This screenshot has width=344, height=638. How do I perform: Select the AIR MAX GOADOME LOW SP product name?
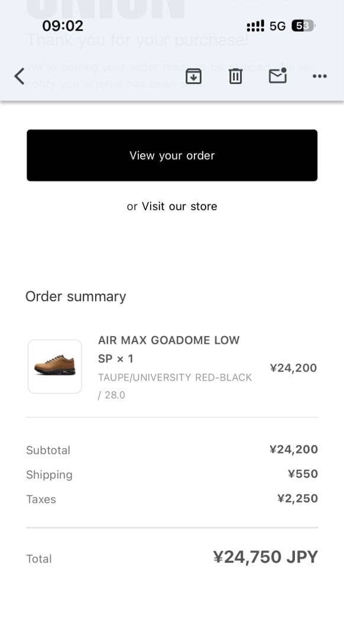point(168,340)
